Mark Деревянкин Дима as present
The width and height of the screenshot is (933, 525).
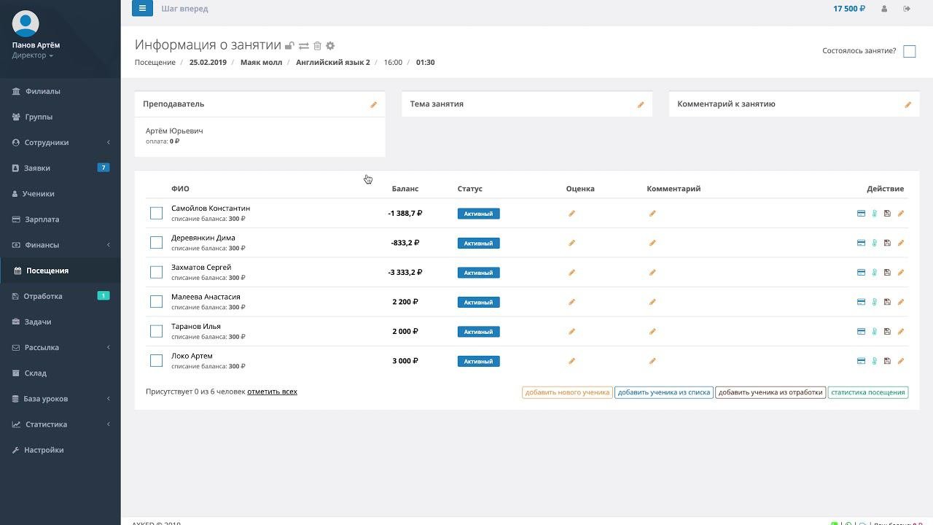tap(156, 243)
